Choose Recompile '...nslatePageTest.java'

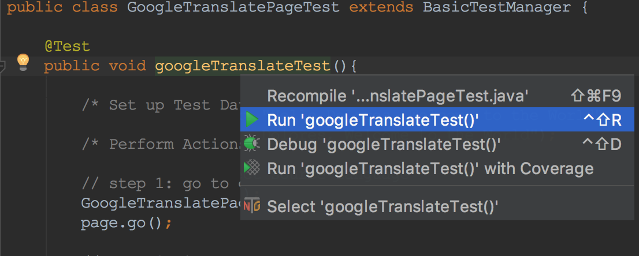pyautogui.click(x=437, y=96)
